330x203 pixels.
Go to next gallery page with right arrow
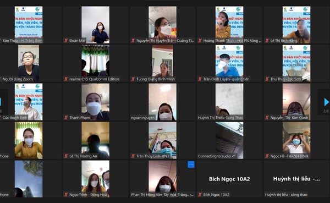pos(326,102)
